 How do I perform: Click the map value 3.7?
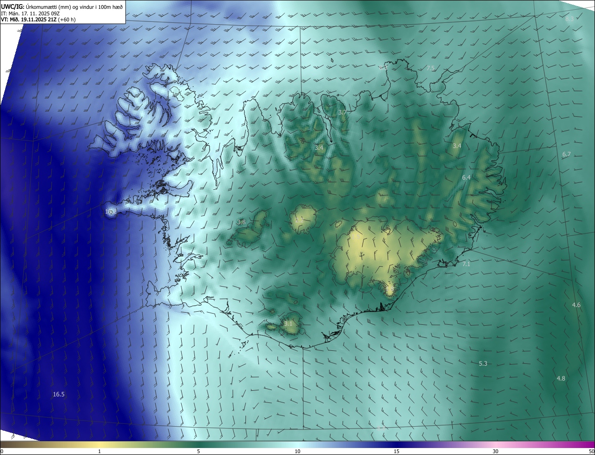343,113
